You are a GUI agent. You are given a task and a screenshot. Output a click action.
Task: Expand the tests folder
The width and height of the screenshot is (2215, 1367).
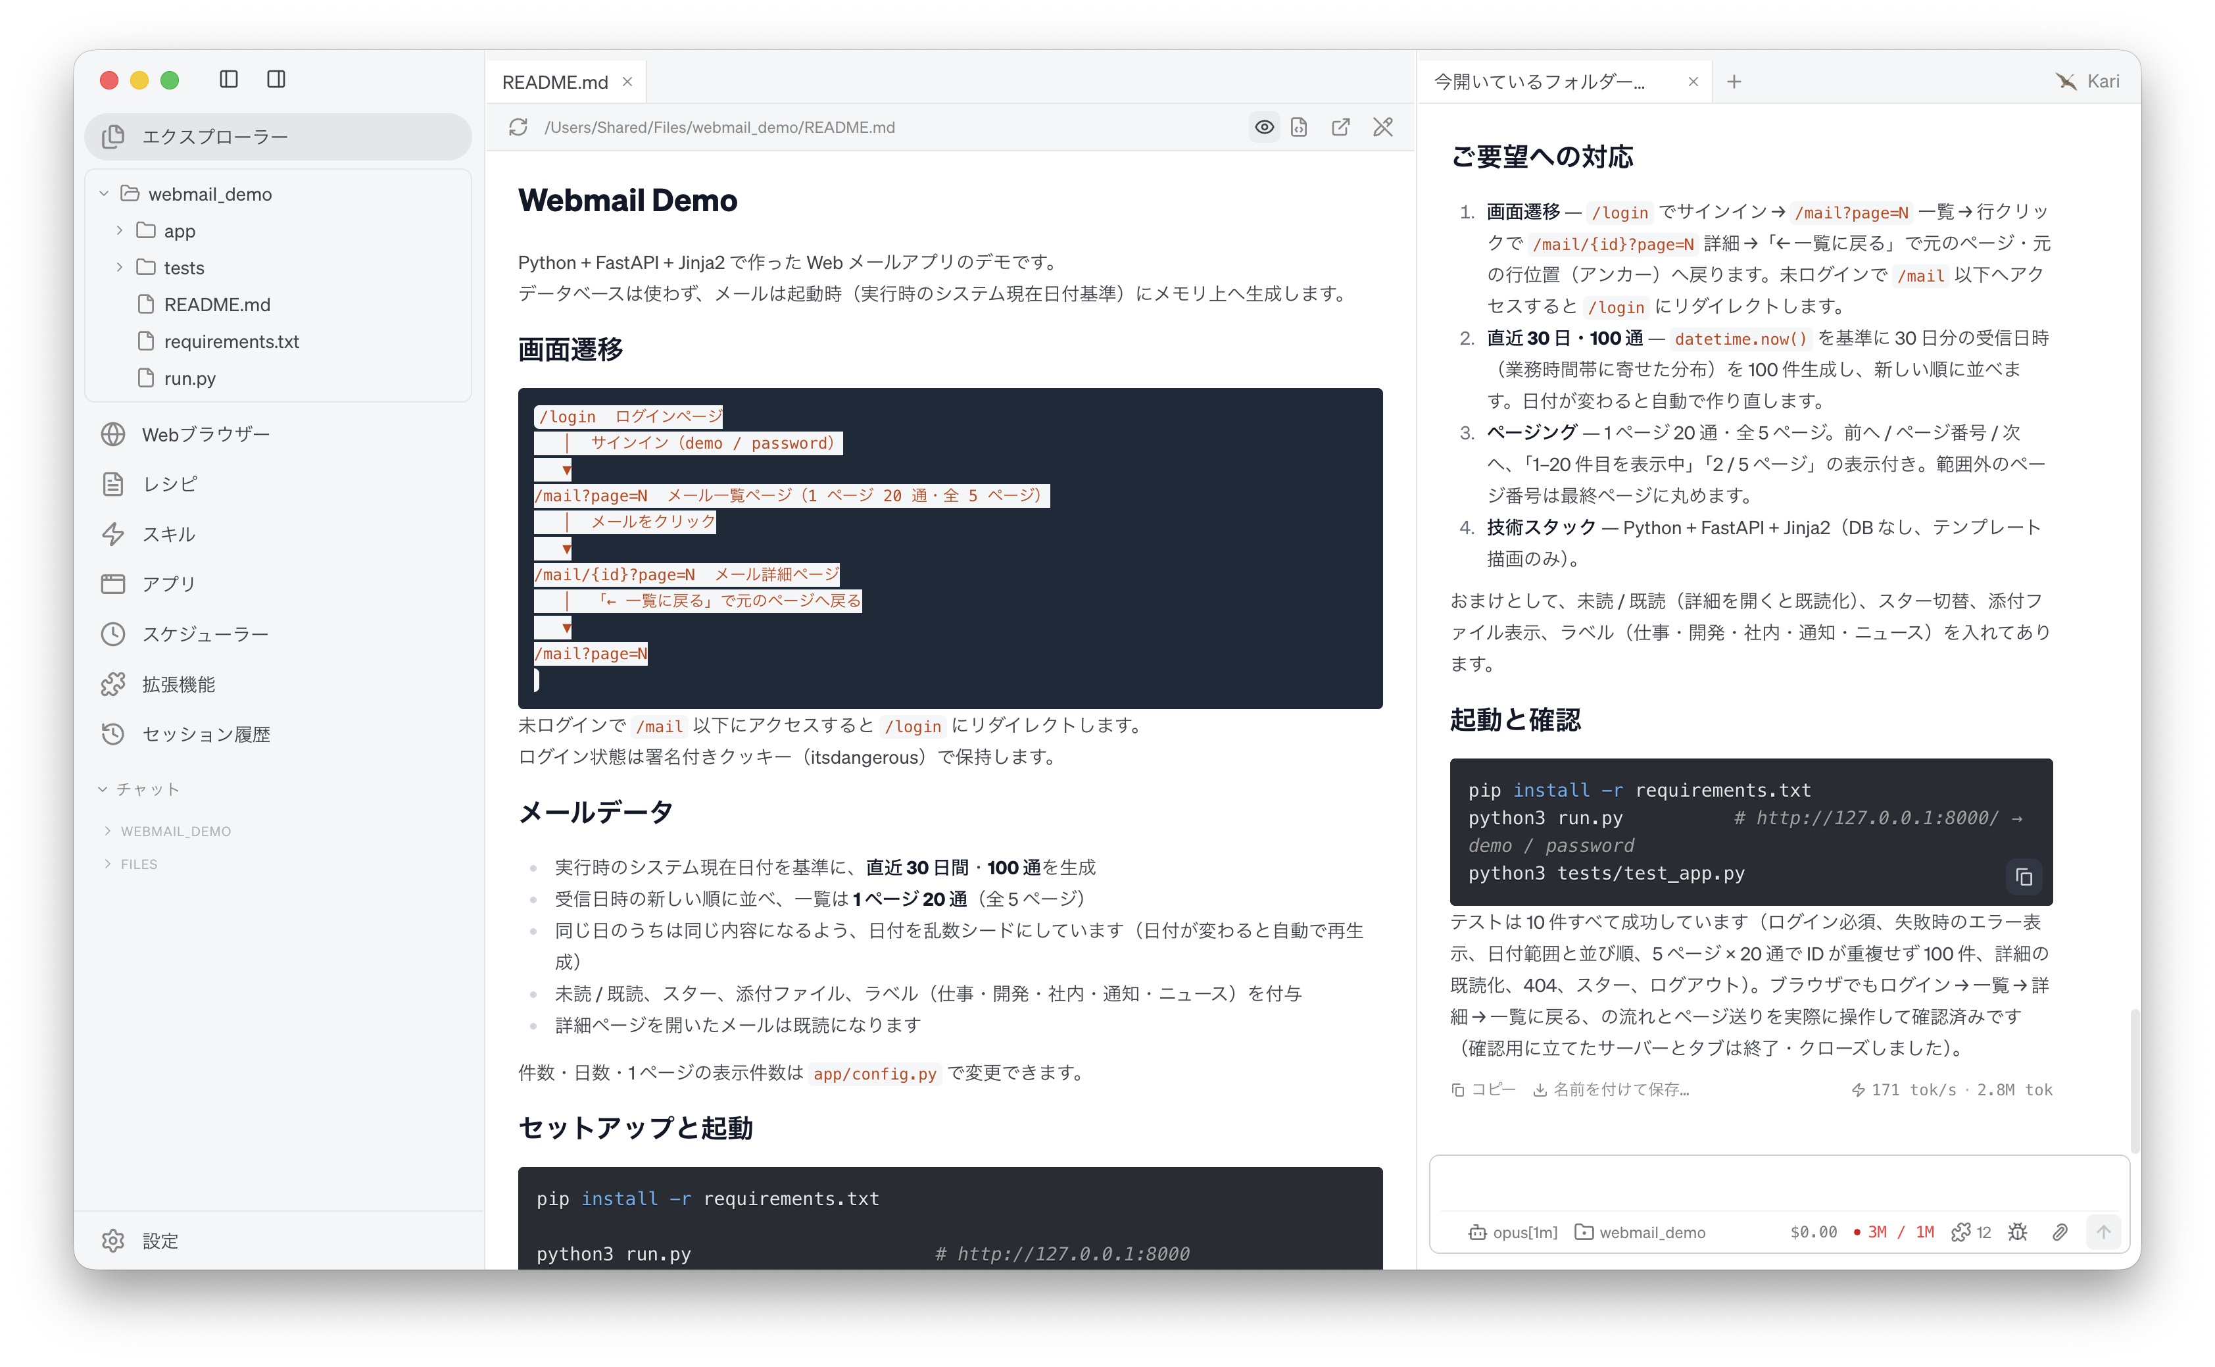click(119, 268)
